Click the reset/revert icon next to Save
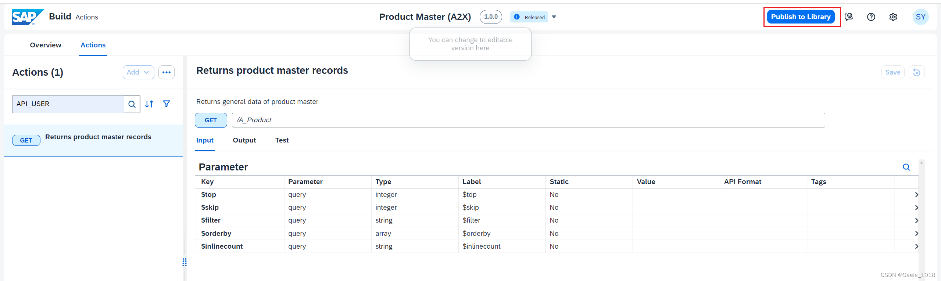The width and height of the screenshot is (941, 281). tap(917, 72)
